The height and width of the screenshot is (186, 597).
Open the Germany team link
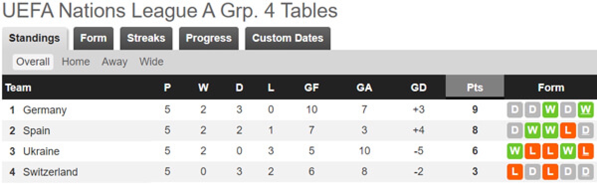point(45,109)
